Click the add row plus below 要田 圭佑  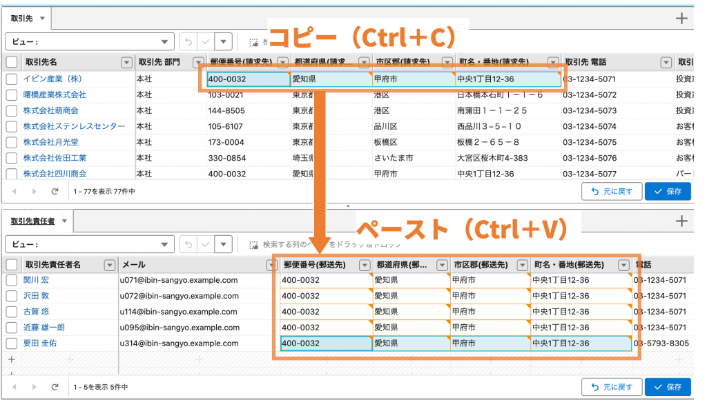point(10,359)
